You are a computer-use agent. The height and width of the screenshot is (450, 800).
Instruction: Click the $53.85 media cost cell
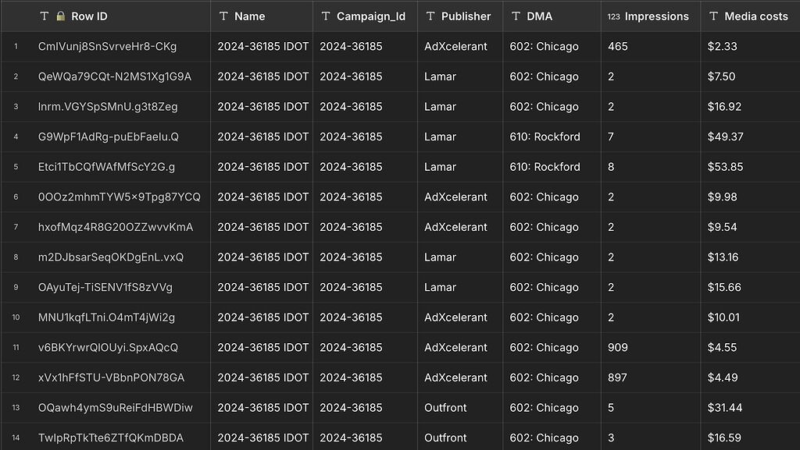(x=725, y=167)
